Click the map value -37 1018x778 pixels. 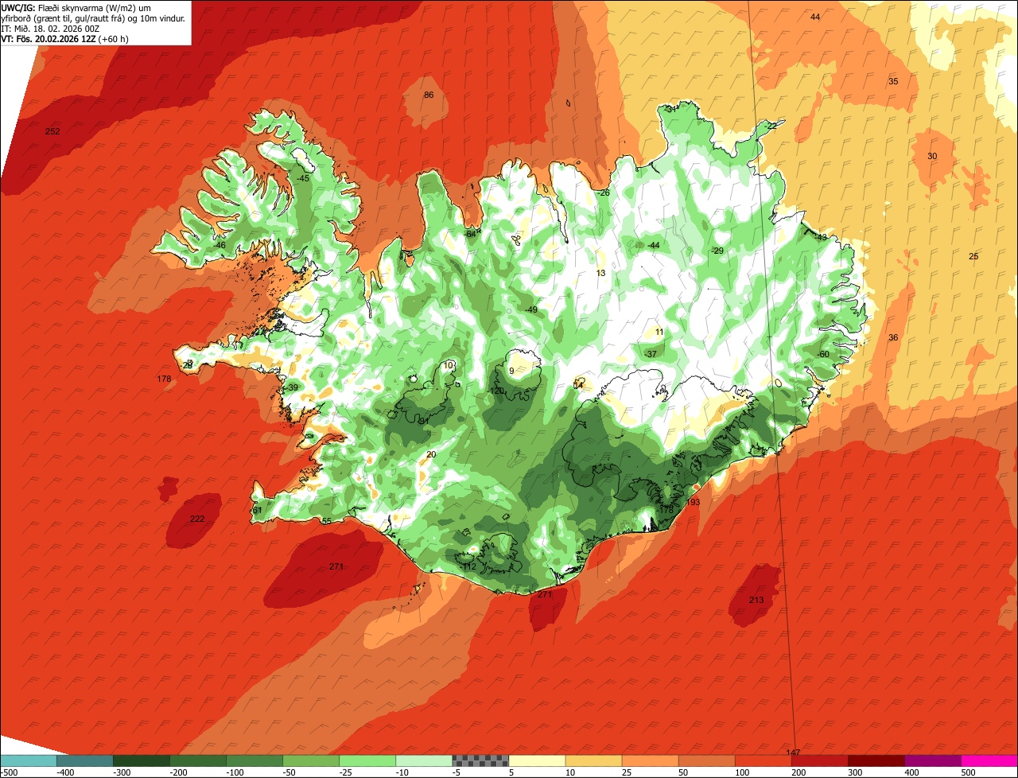click(650, 353)
